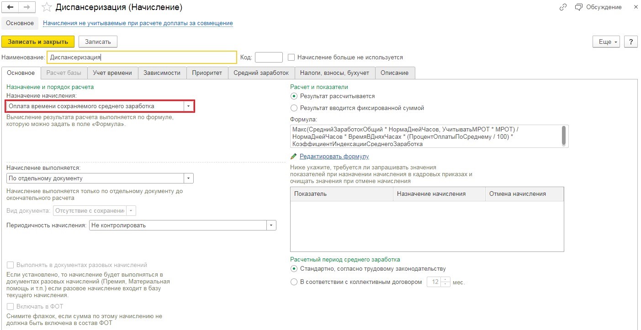Choose 'В соответствии с коллективным договором' radio
This screenshot has width=641, height=330.
(294, 282)
